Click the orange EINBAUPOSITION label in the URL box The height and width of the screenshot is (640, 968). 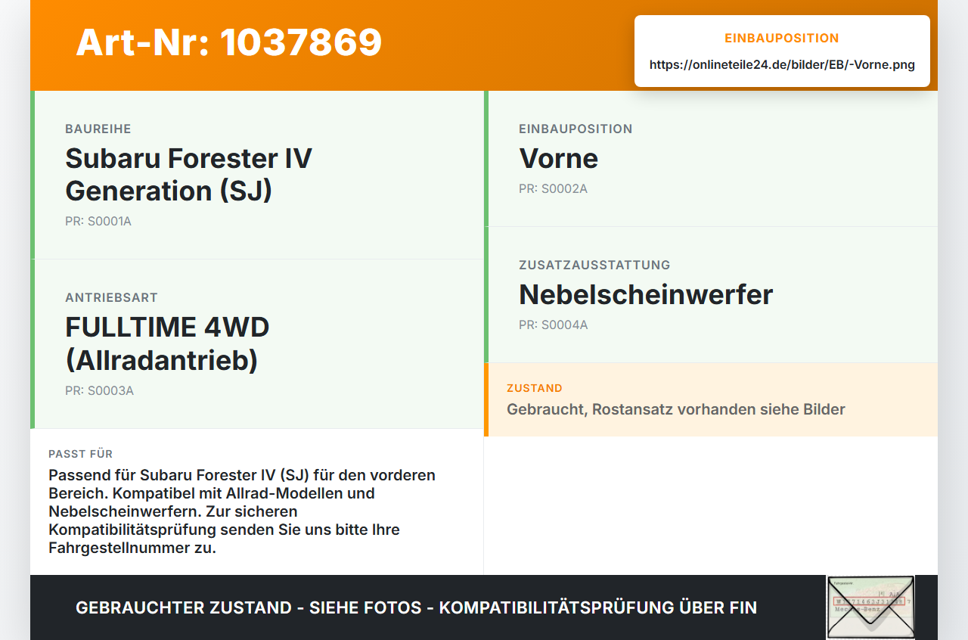pos(782,39)
